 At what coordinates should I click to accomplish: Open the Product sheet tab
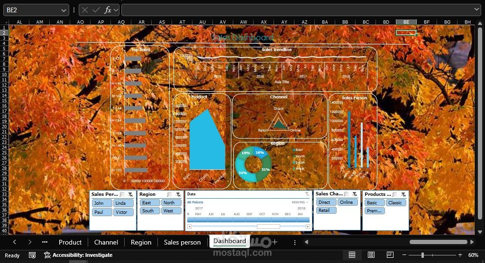(70, 242)
